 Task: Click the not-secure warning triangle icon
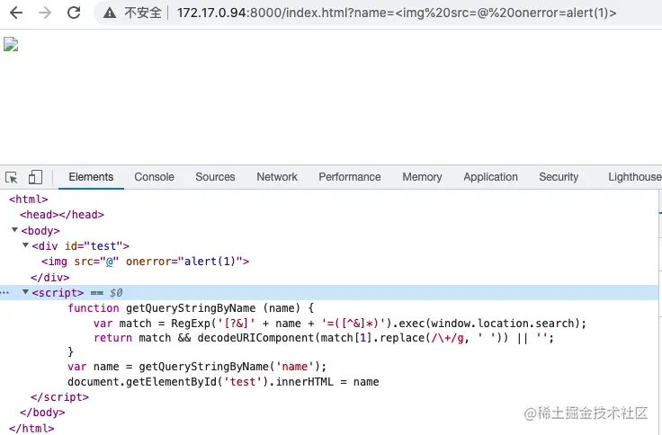110,13
